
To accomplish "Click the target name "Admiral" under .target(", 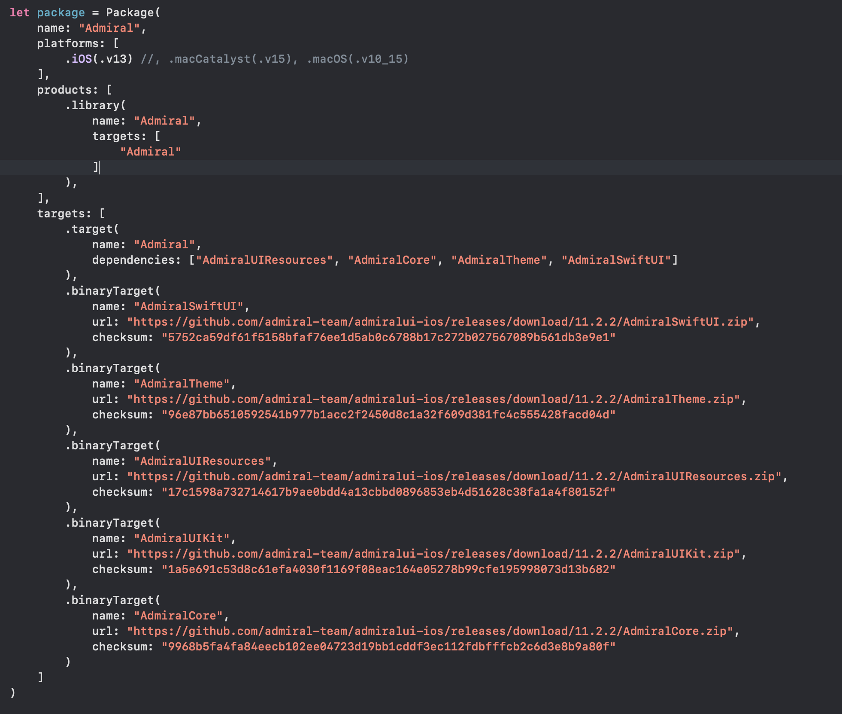I will click(x=164, y=244).
